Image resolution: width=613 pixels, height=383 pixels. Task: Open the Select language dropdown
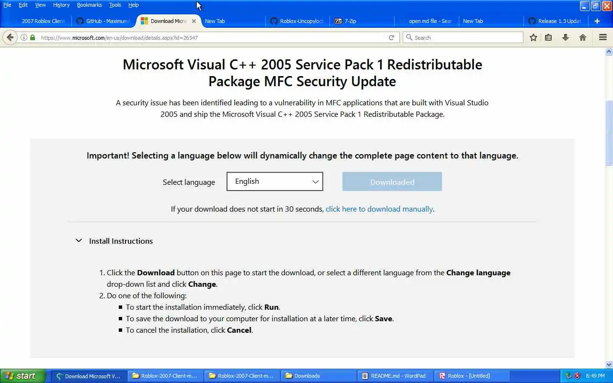[275, 181]
